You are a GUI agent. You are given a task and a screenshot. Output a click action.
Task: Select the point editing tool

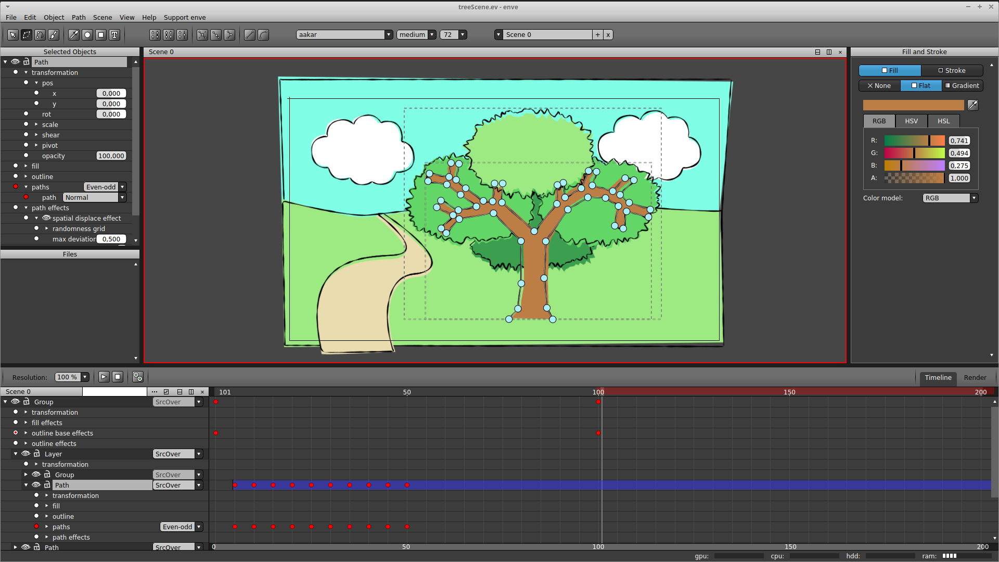click(x=27, y=35)
